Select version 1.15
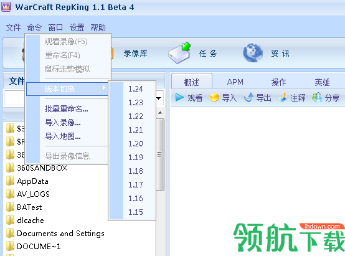Image resolution: width=345 pixels, height=256 pixels. tap(136, 212)
